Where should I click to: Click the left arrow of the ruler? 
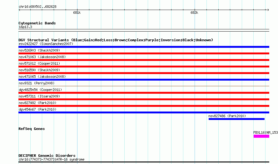[x=19, y=10]
